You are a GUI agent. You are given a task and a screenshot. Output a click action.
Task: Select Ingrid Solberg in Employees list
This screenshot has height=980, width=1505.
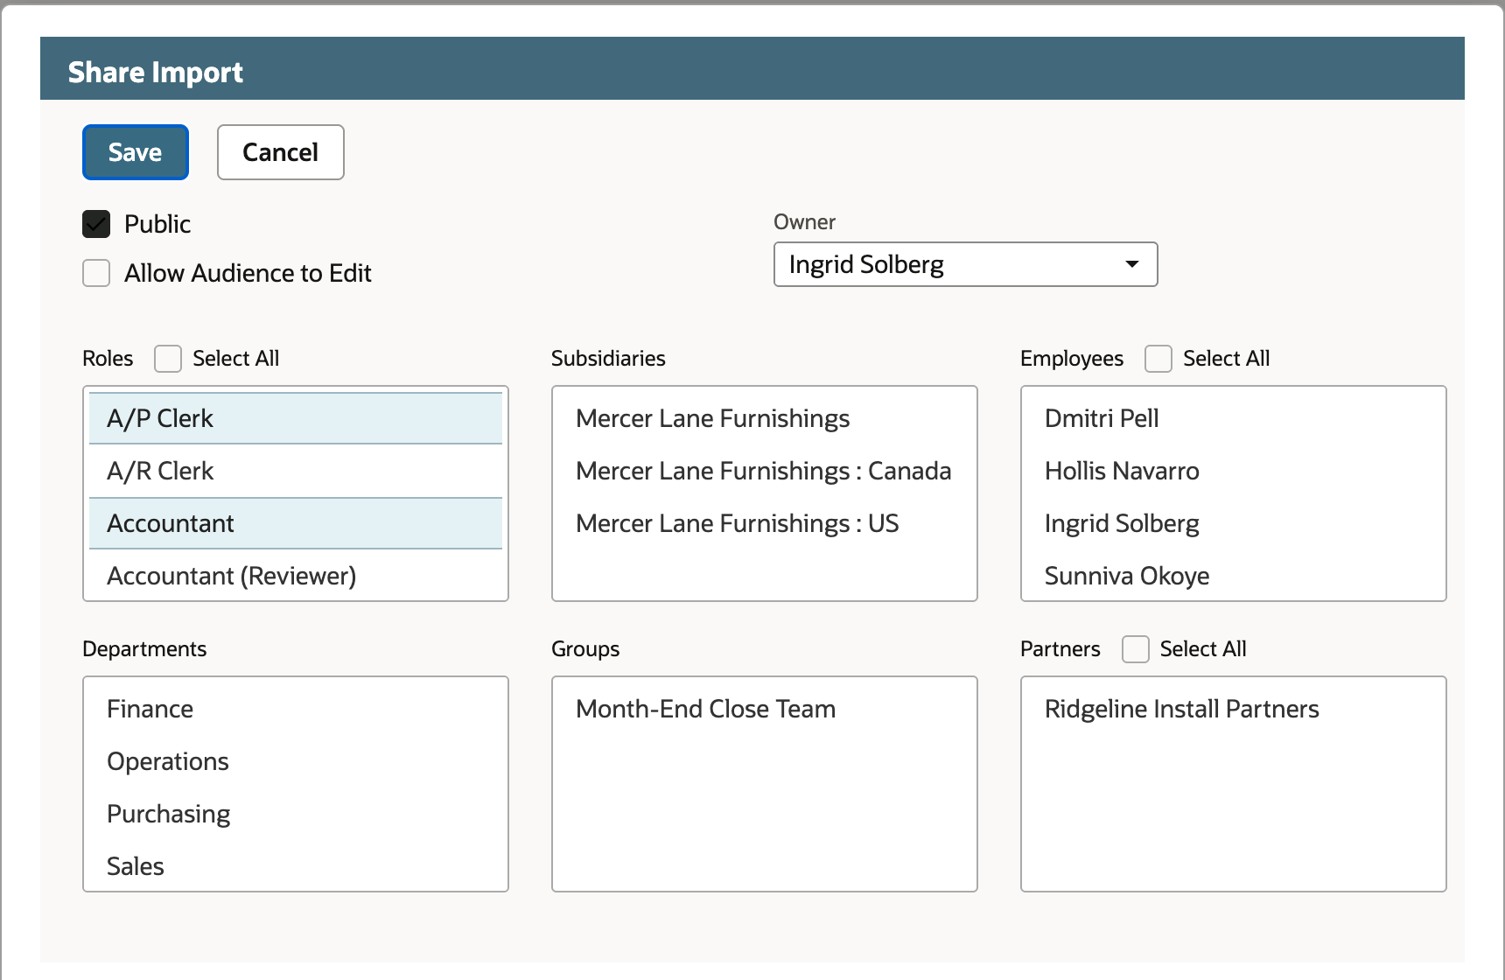click(1234, 523)
